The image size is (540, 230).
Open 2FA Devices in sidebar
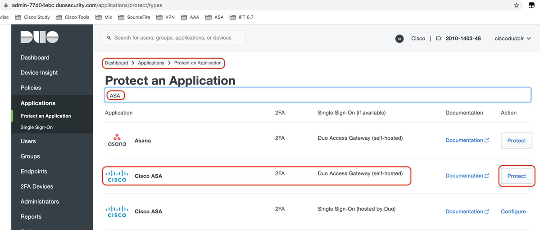tap(37, 187)
